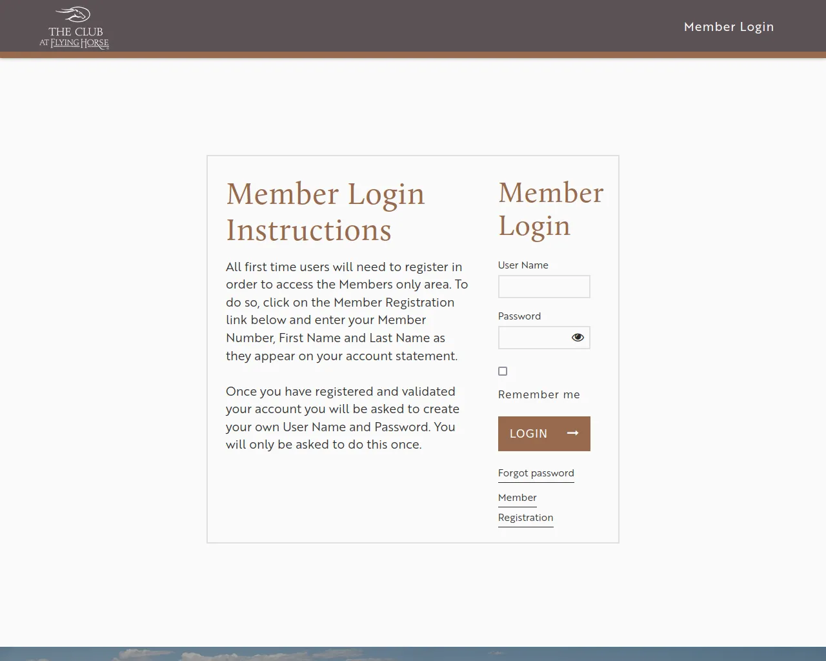Focus the User Name field

pos(544,287)
